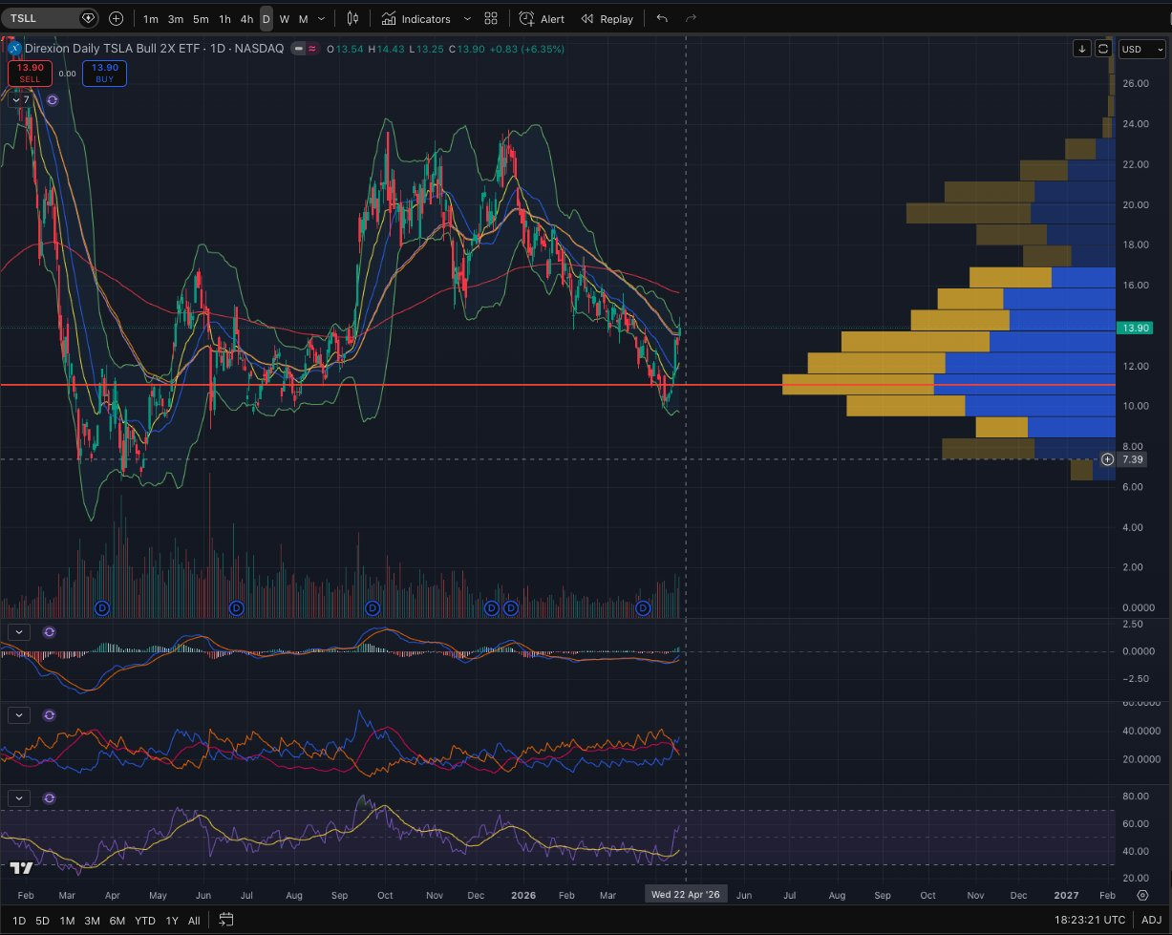The width and height of the screenshot is (1172, 935).
Task: Open the candlestick chart style menu
Action: [x=353, y=19]
